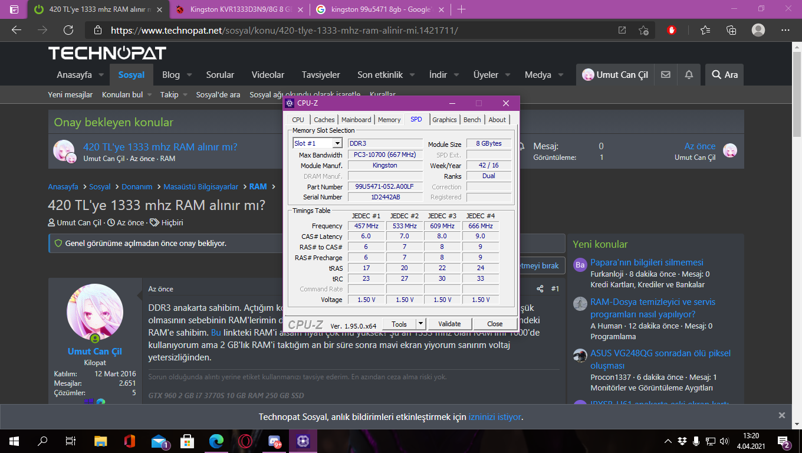Viewport: 802px width, 453px height.
Task: Expand the Üyeler dropdown arrow
Action: (x=508, y=75)
